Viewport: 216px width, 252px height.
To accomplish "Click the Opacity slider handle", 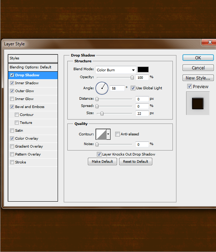I will (x=132, y=77).
